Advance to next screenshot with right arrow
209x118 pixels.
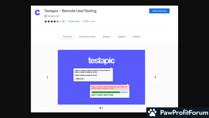click(155, 77)
